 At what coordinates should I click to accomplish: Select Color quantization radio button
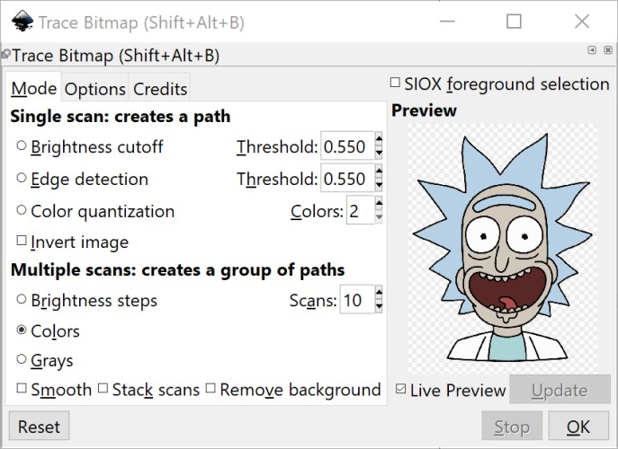(22, 210)
